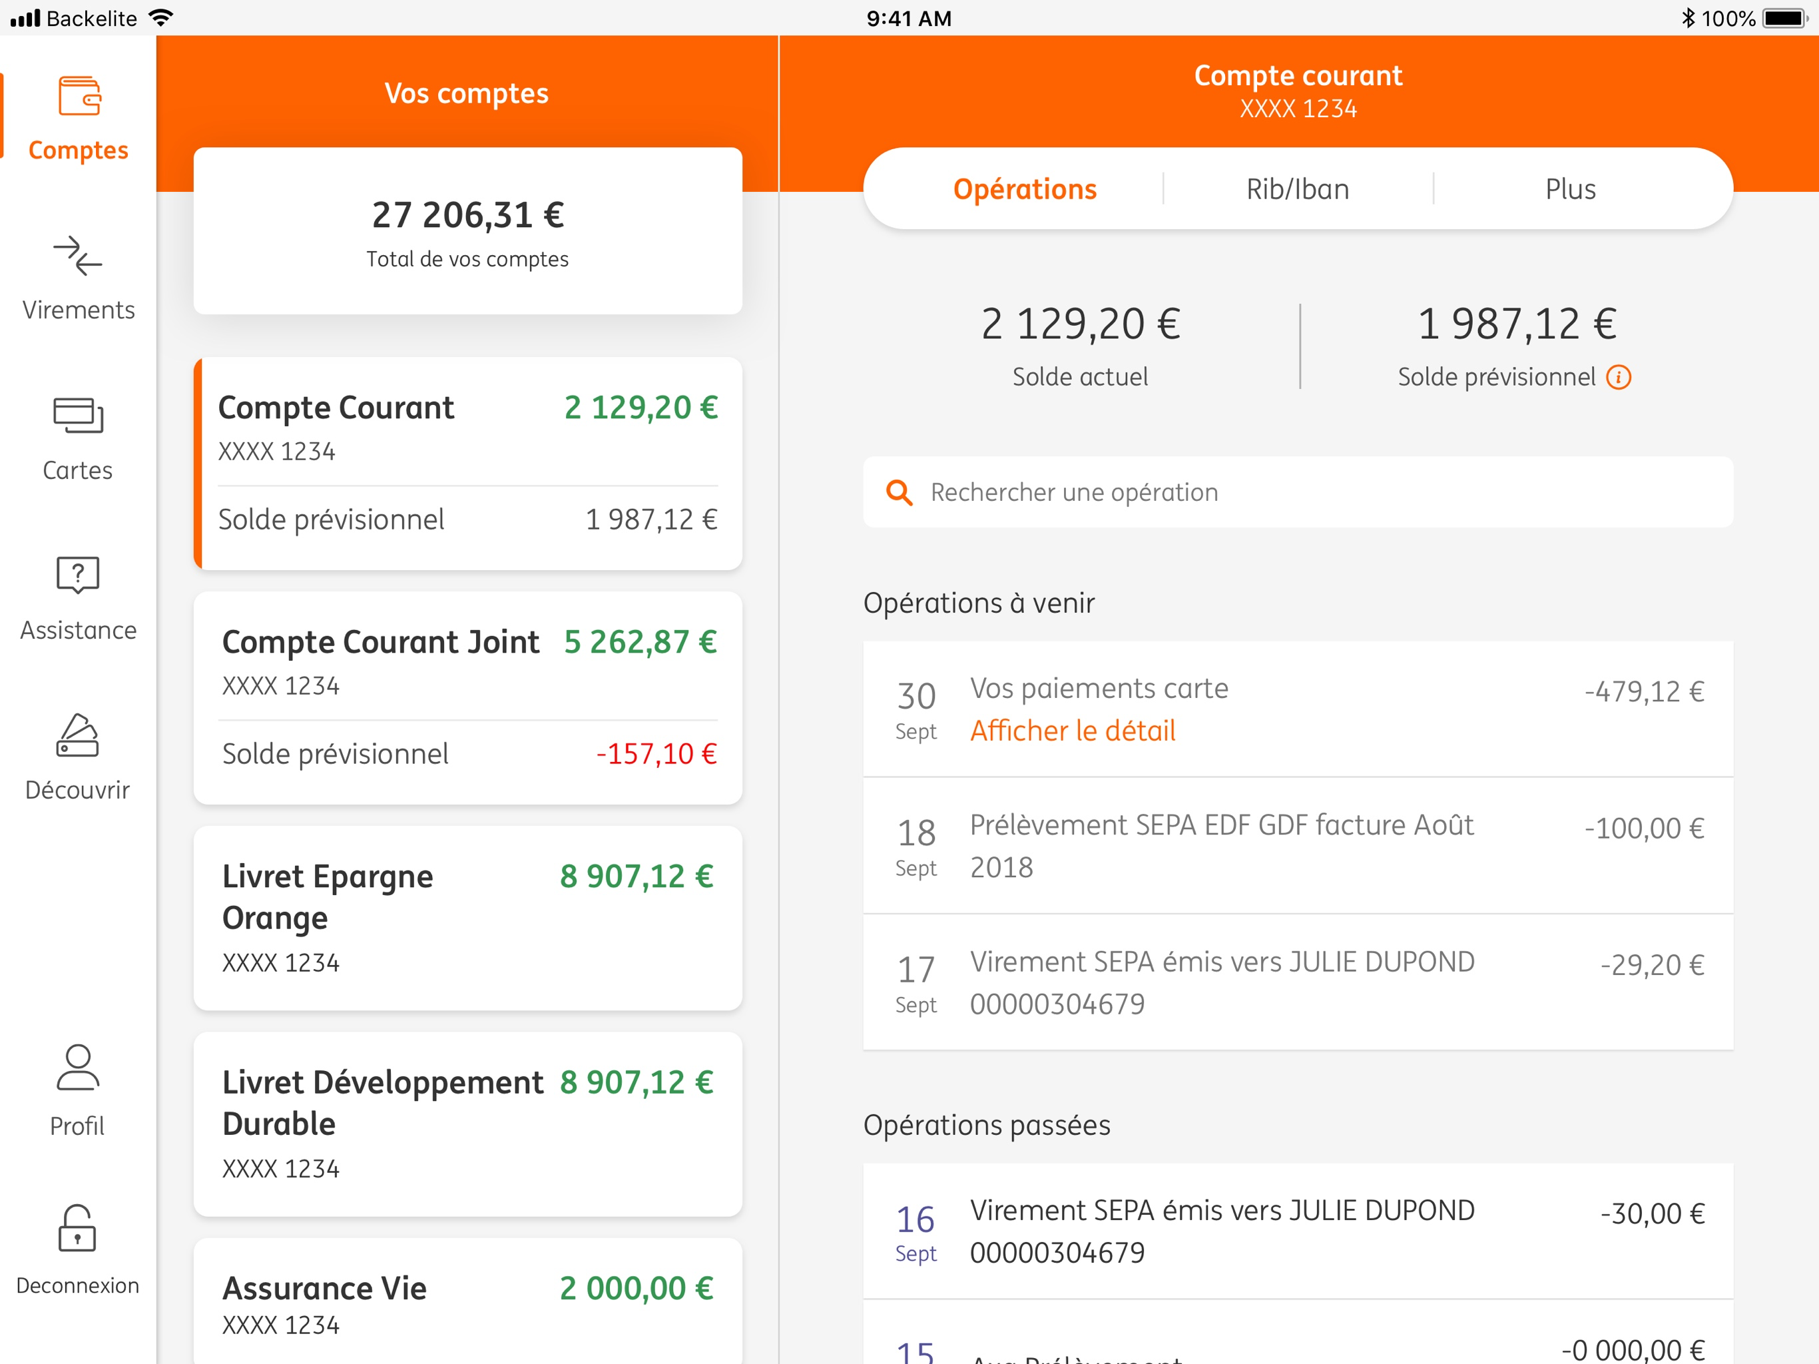
Task: Open the Livret Epargne Orange account
Action: [467, 917]
